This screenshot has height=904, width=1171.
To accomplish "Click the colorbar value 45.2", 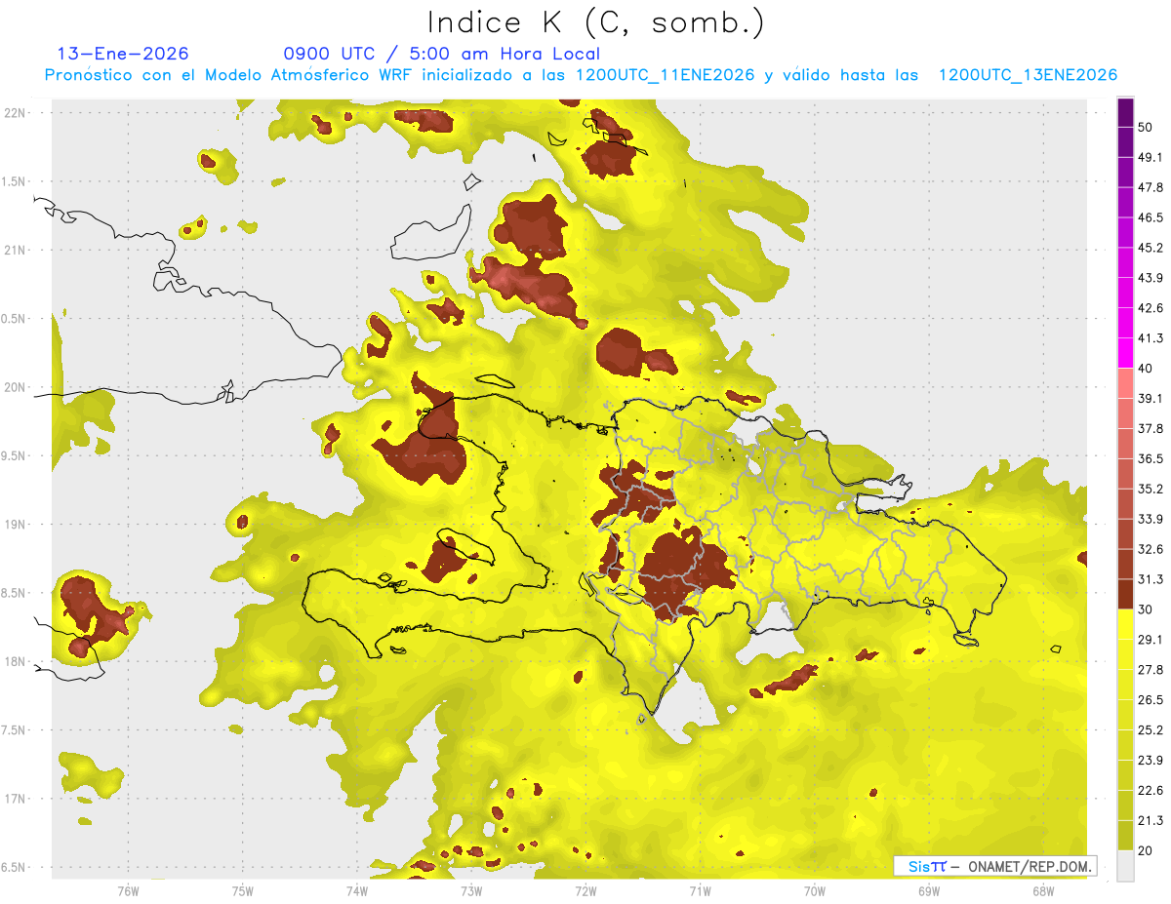I will pos(1151,248).
